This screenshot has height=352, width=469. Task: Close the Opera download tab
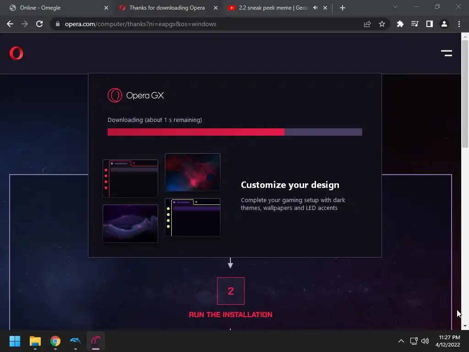tap(216, 8)
